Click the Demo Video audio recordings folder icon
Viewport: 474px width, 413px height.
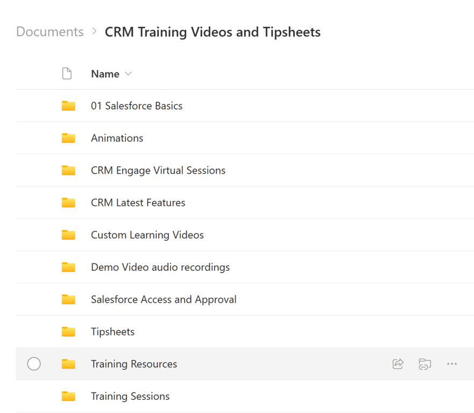pos(68,267)
